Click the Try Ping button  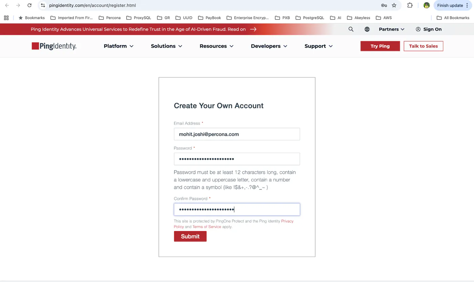point(380,46)
